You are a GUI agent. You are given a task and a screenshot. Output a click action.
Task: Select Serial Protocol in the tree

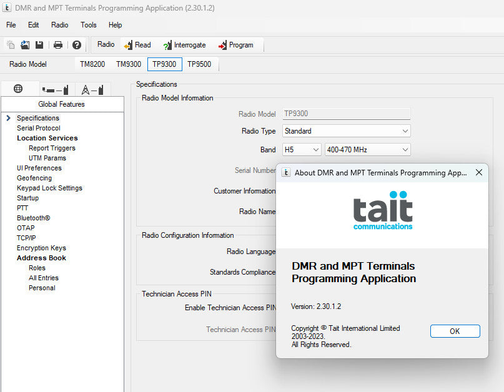39,128
